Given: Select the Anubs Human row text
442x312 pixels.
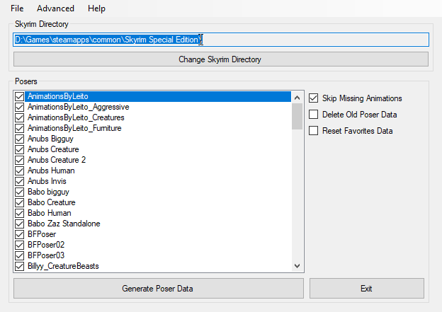Looking at the screenshot, I should point(51,171).
